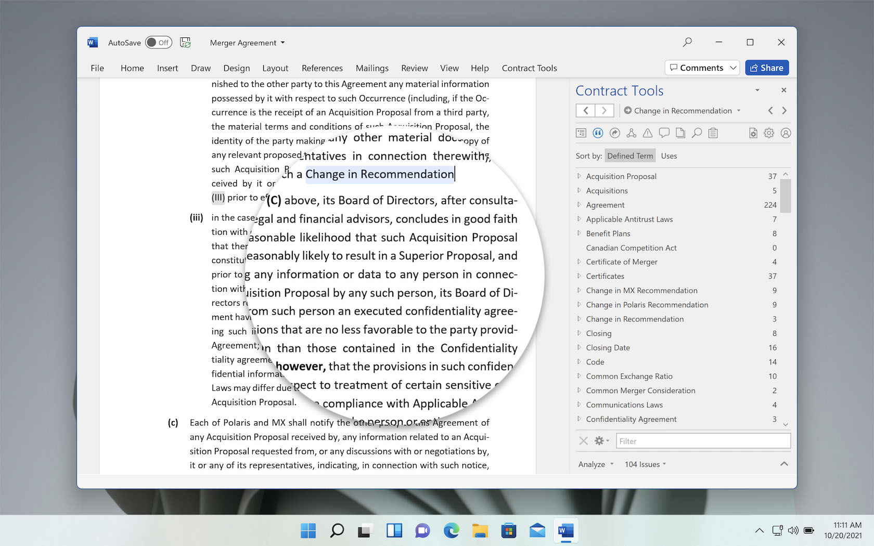Open the triangle network diagram icon
874x546 pixels.
click(631, 133)
